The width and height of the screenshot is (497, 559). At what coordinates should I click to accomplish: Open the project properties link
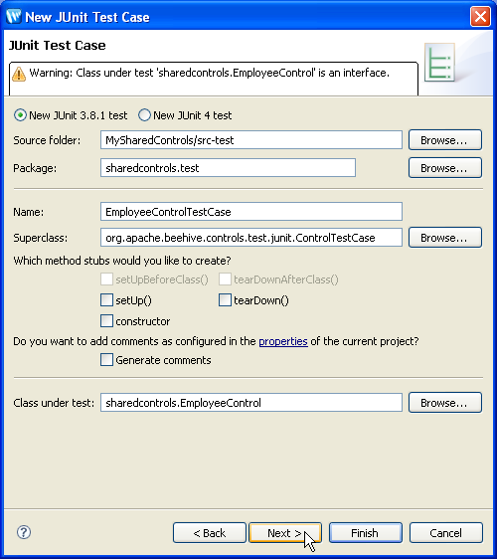(x=283, y=341)
